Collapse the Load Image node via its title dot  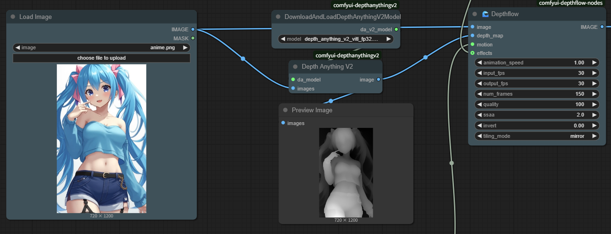point(13,17)
